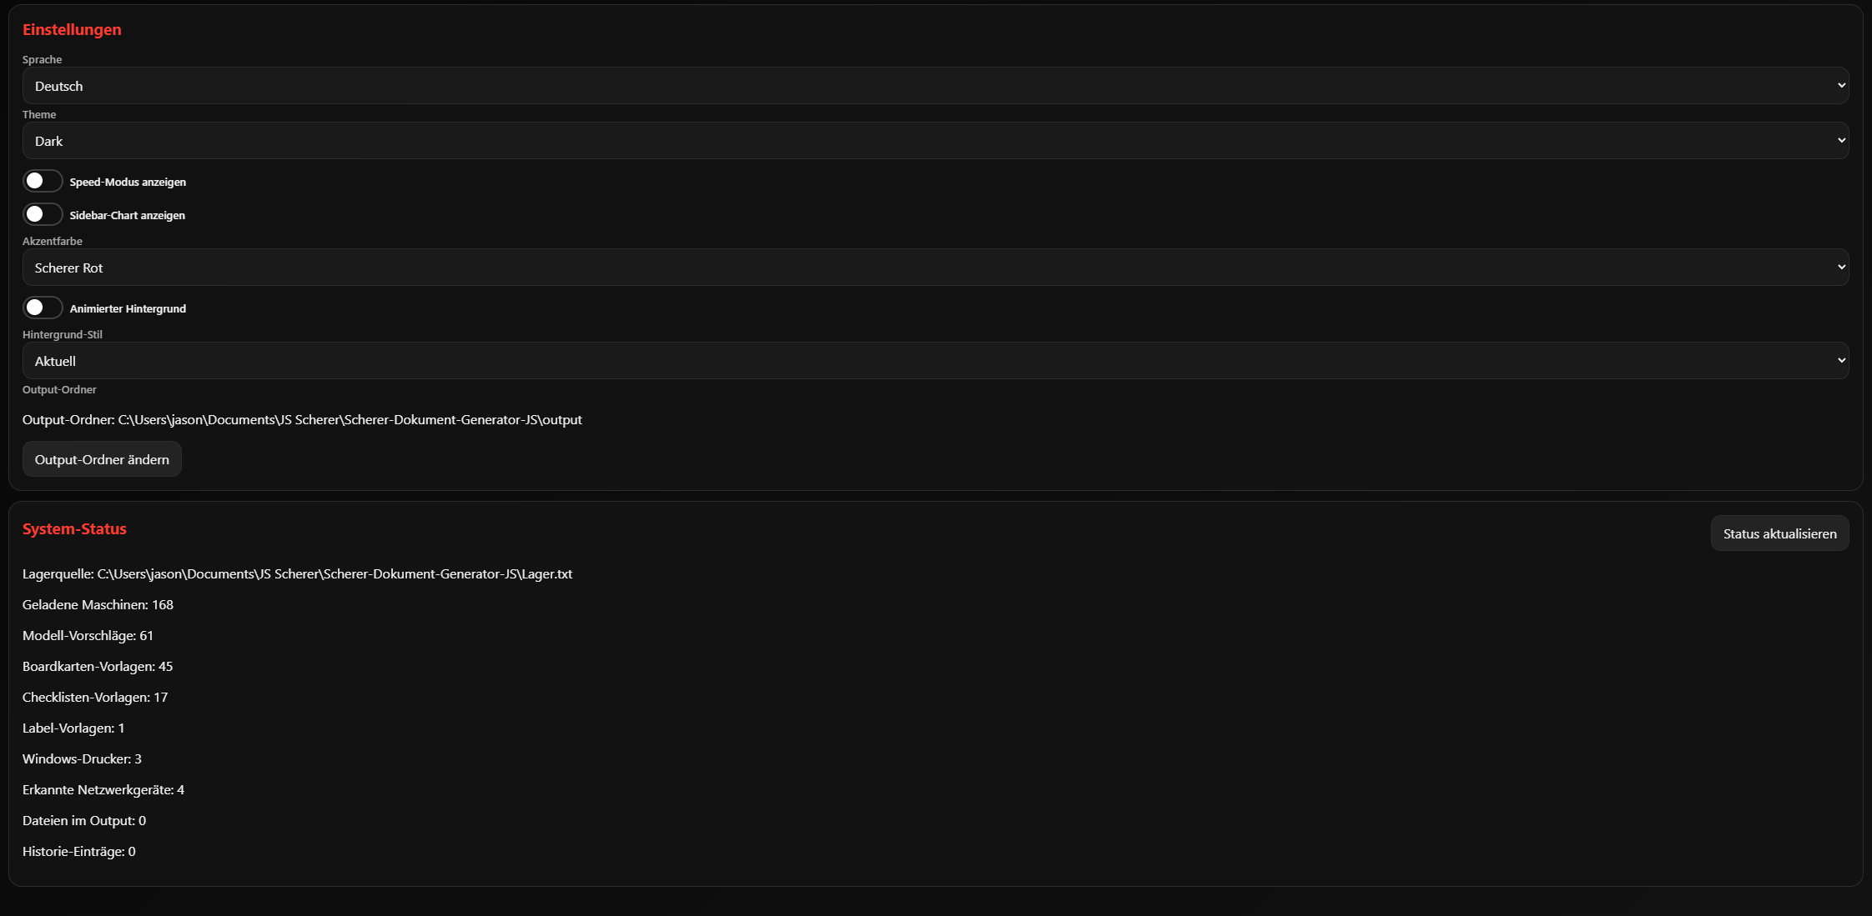The height and width of the screenshot is (916, 1872).
Task: Click the Erkannte Netzwerkgeräte: 4 line
Action: [x=103, y=789]
